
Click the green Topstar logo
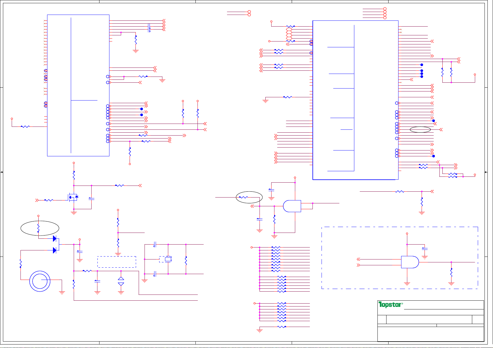391,304
